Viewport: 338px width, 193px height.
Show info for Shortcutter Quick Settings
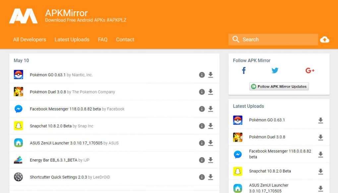[x=202, y=177]
